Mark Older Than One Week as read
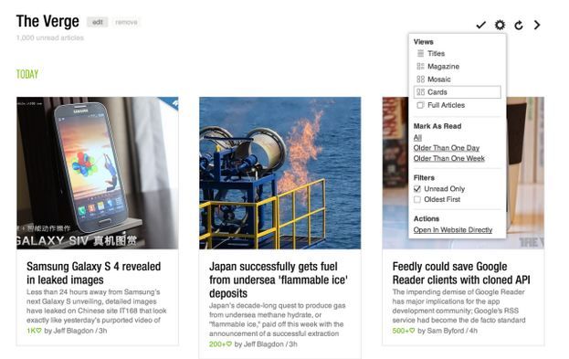Screen dimensions: 569x359 click(x=448, y=159)
